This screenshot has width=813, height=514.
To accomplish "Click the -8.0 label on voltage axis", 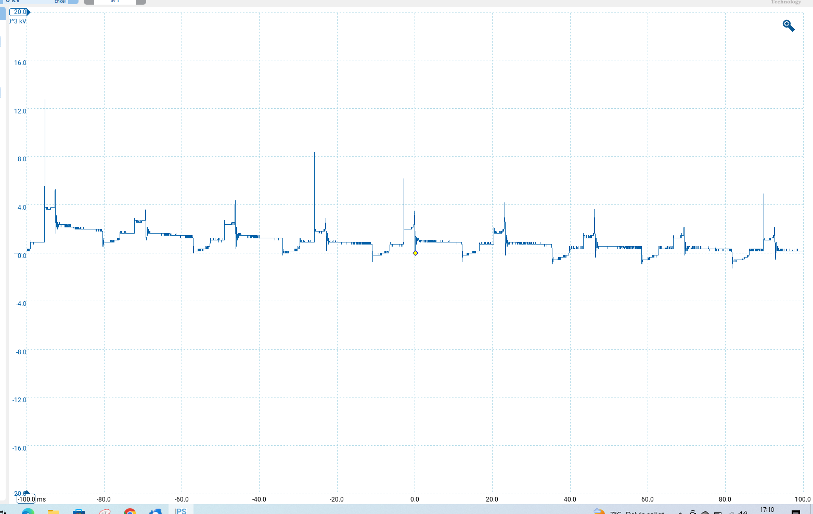I will [21, 352].
